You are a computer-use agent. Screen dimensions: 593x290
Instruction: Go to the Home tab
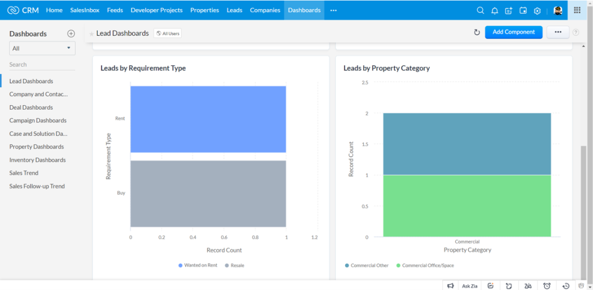click(x=54, y=10)
